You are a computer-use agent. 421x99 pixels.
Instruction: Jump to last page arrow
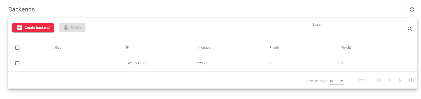pos(410,80)
